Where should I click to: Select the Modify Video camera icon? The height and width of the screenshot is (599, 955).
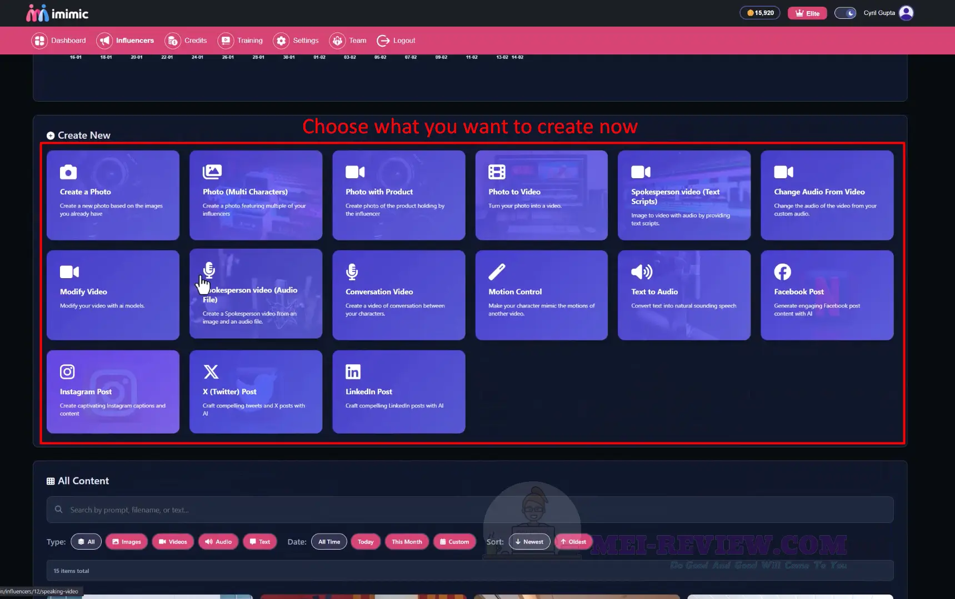coord(69,272)
